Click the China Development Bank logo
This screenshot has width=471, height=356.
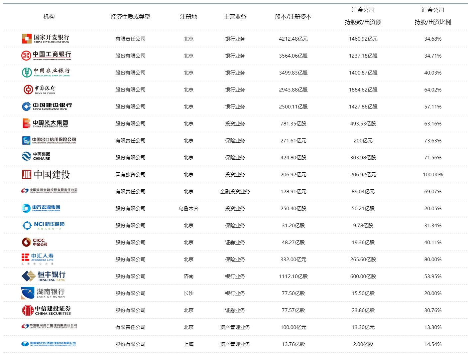[46, 39]
